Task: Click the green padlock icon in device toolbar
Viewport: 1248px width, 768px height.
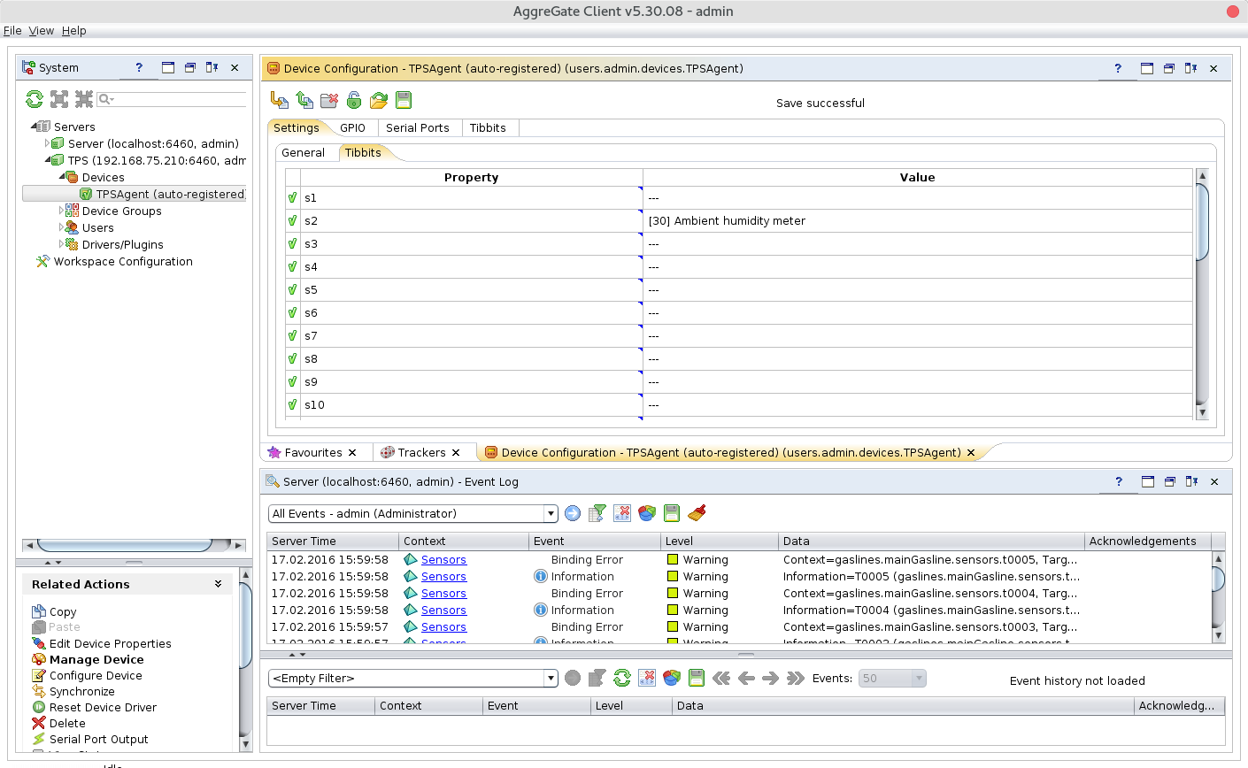Action: pos(354,100)
